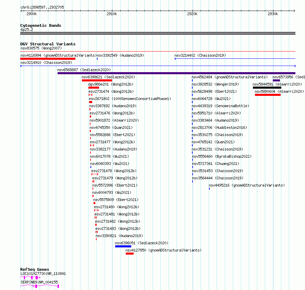The image size is (305, 290).
Task: Click nsv3928532 (Wenger2019) label
Action: 215,84
